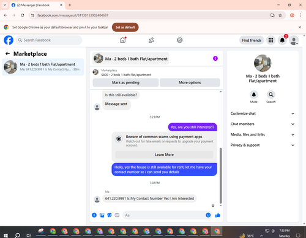Image resolution: width=306 pixels, height=238 pixels.
Task: Switch to the Messenger | Facebook tab
Action: coord(37,5)
